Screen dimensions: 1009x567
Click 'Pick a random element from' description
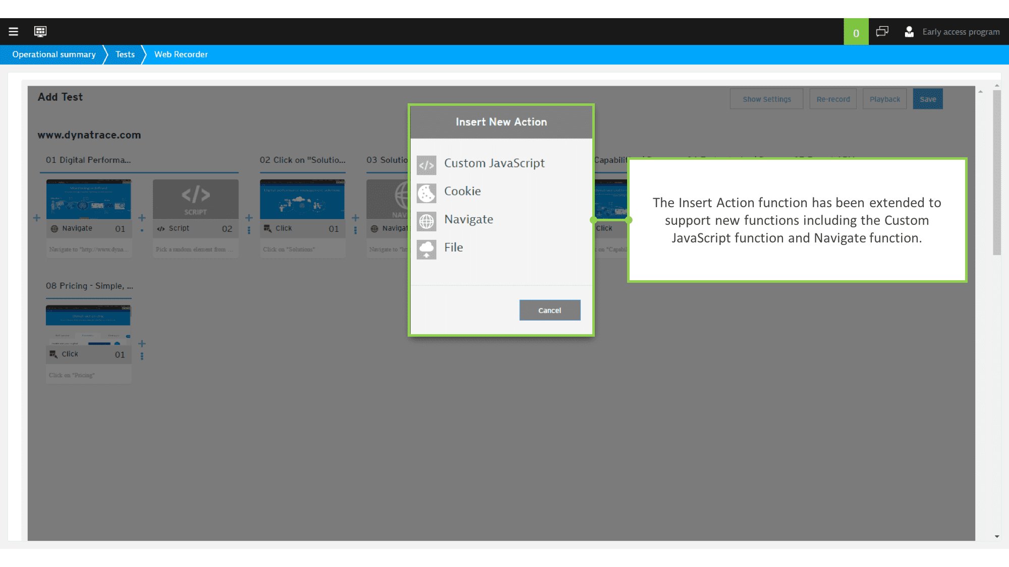pyautogui.click(x=194, y=249)
